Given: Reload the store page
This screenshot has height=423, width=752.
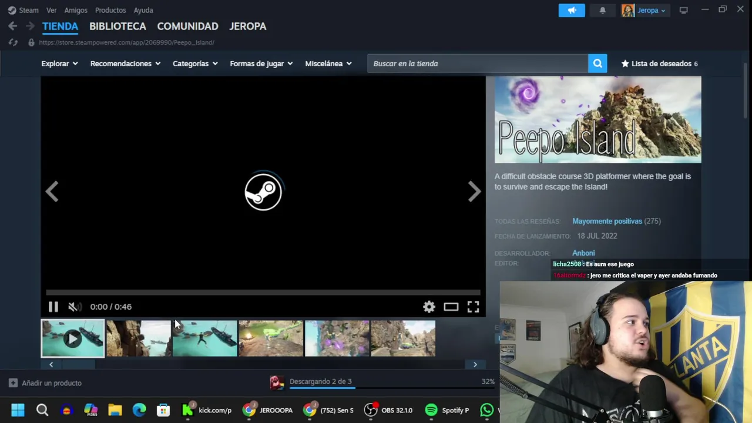Looking at the screenshot, I should [13, 42].
